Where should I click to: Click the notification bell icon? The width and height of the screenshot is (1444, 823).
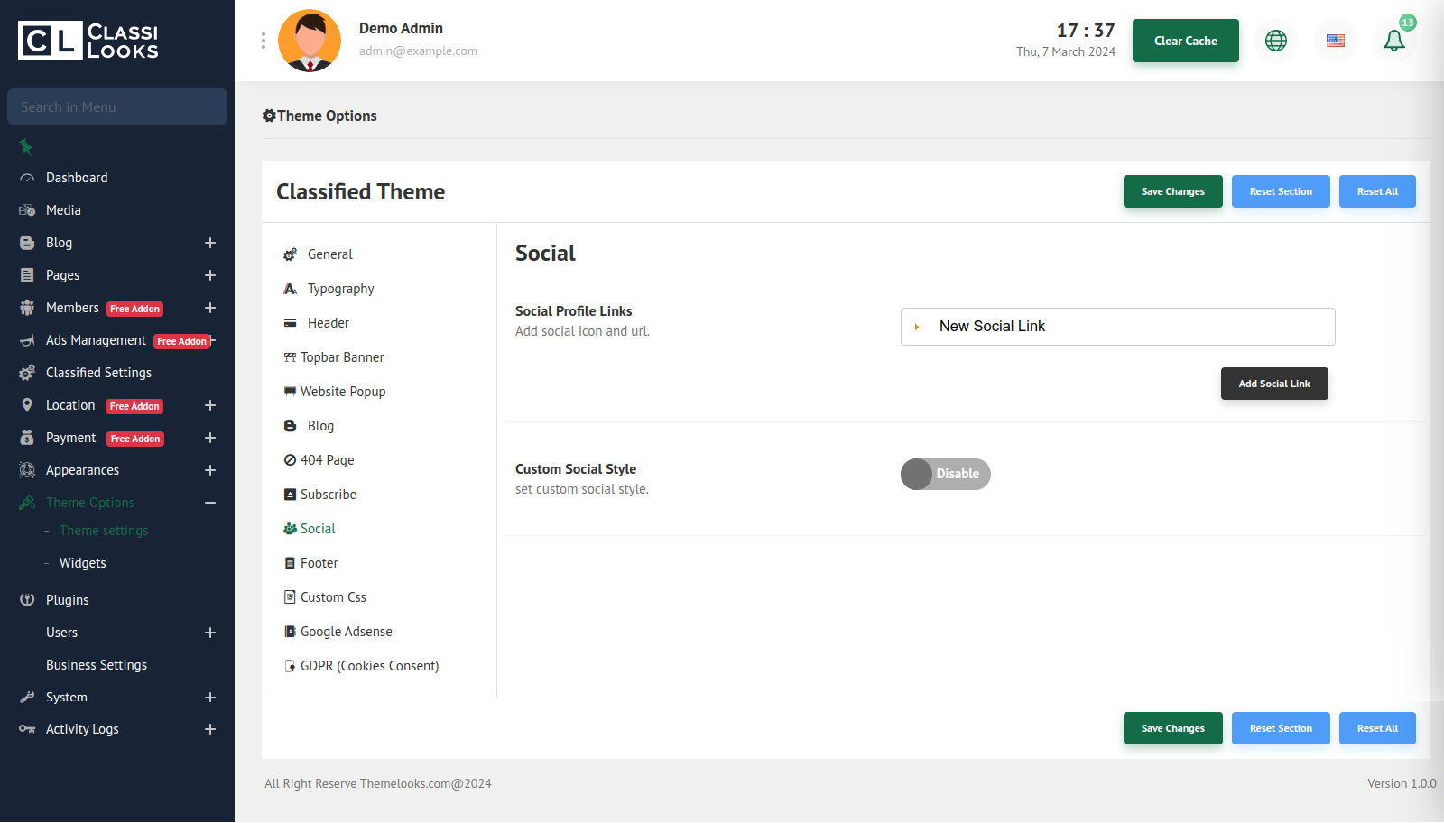point(1393,41)
